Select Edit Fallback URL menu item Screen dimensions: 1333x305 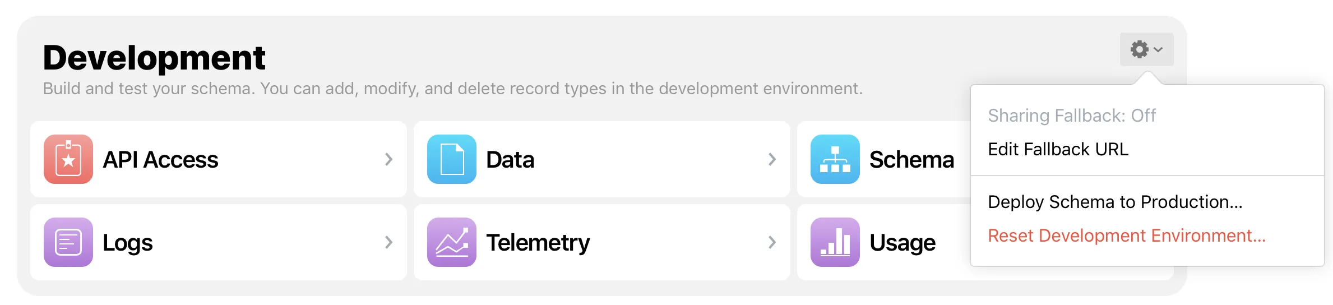1058,149
